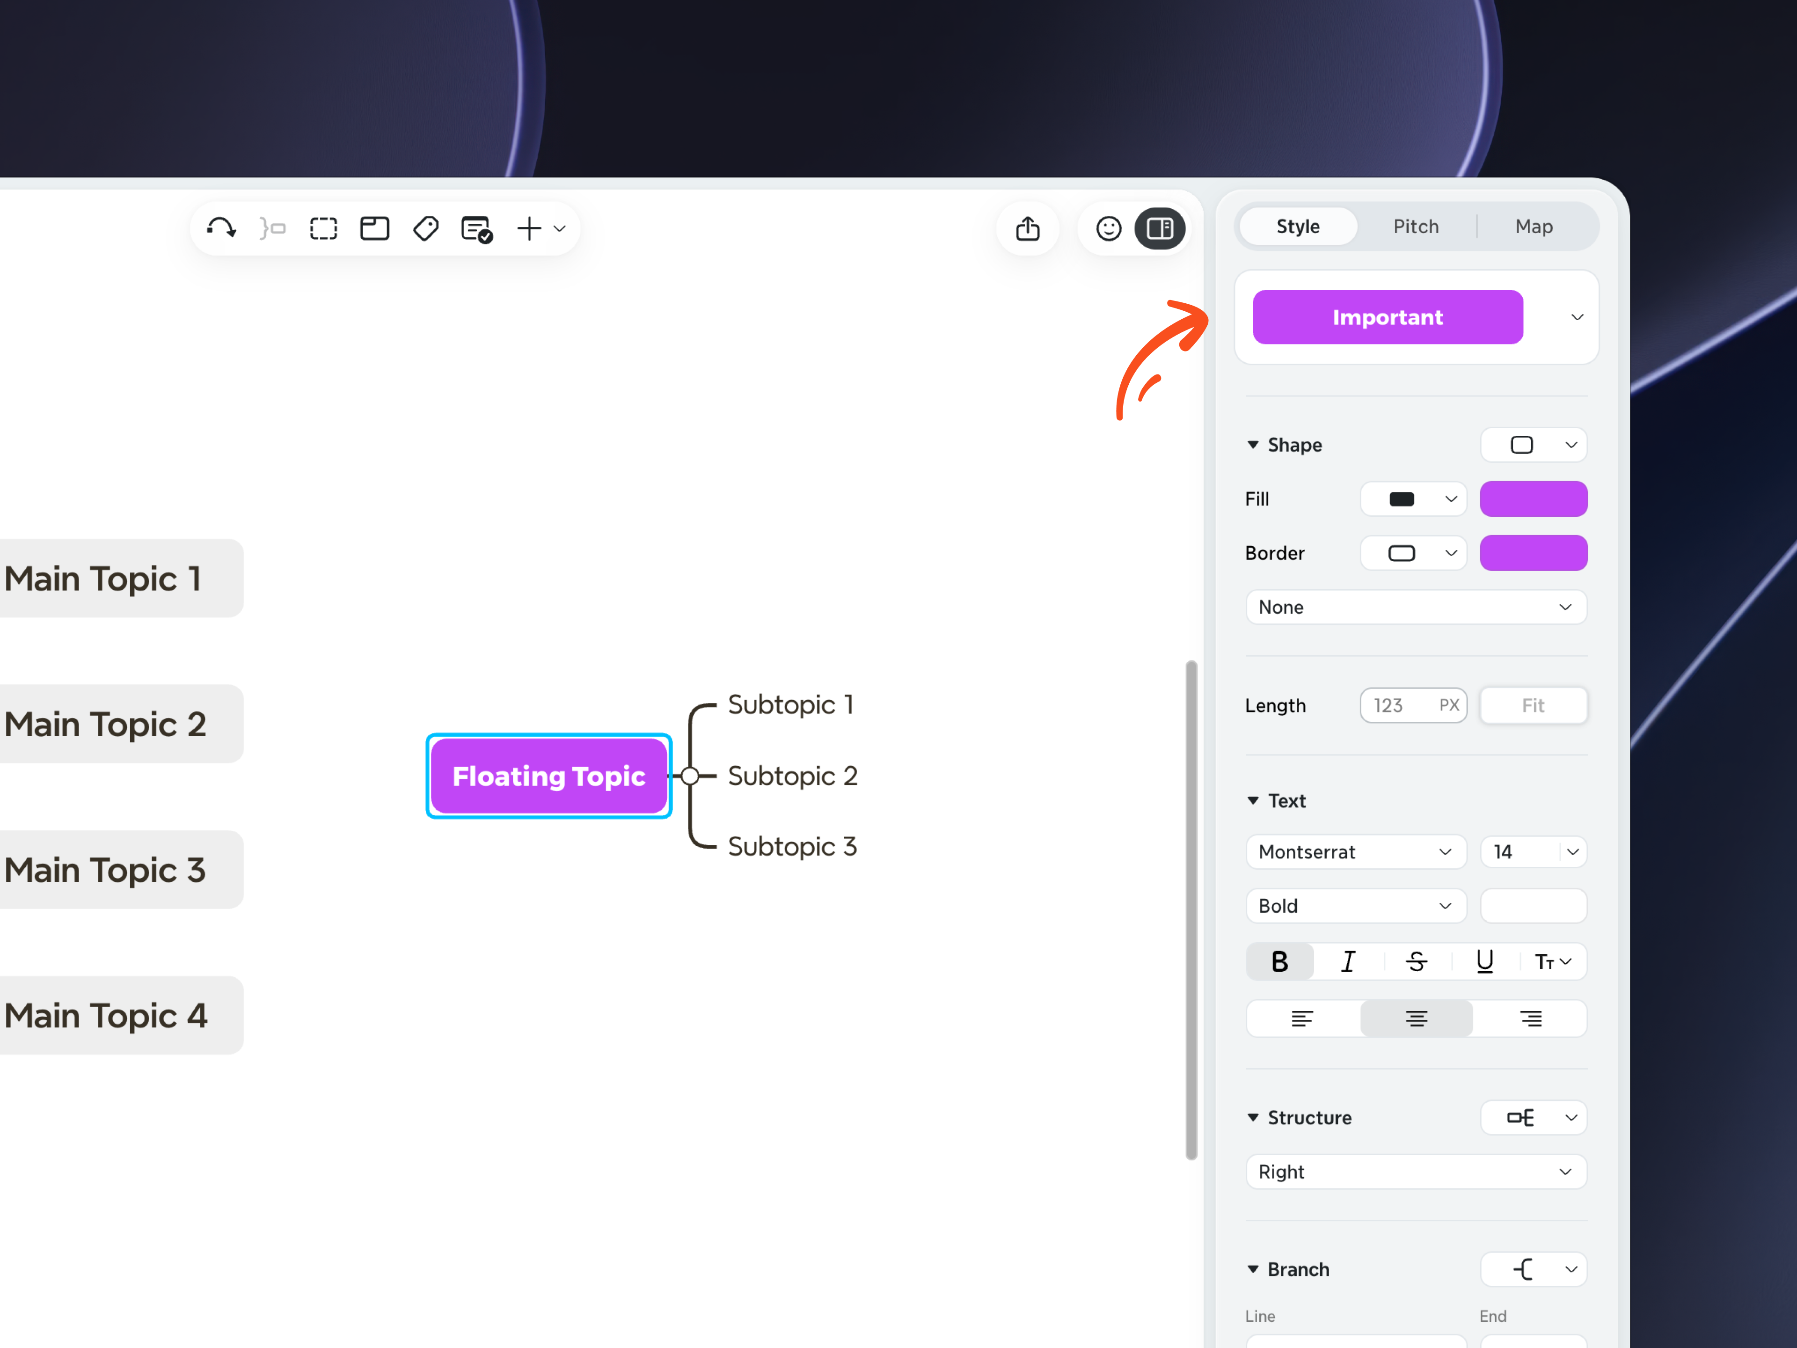Select Main Topic 3 node
This screenshot has height=1348, width=1797.
coord(122,870)
